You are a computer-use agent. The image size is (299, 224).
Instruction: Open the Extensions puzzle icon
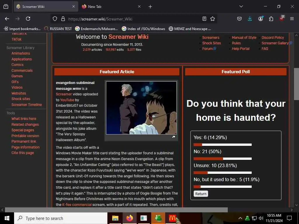271,19
